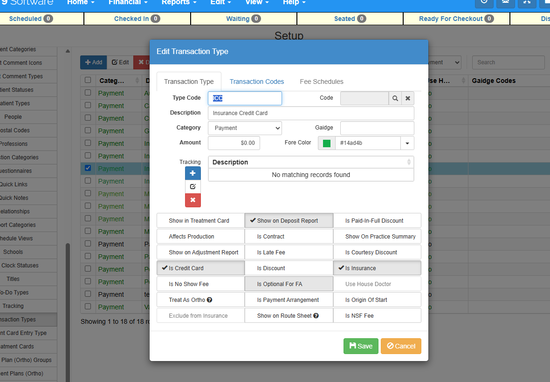The height and width of the screenshot is (382, 550).
Task: Click the green Save button
Action: click(361, 346)
